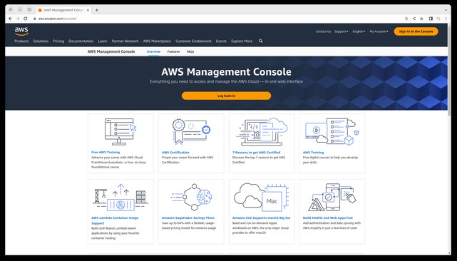The image size is (457, 261).
Task: Open the Chrome three-dot menu
Action: point(446,19)
